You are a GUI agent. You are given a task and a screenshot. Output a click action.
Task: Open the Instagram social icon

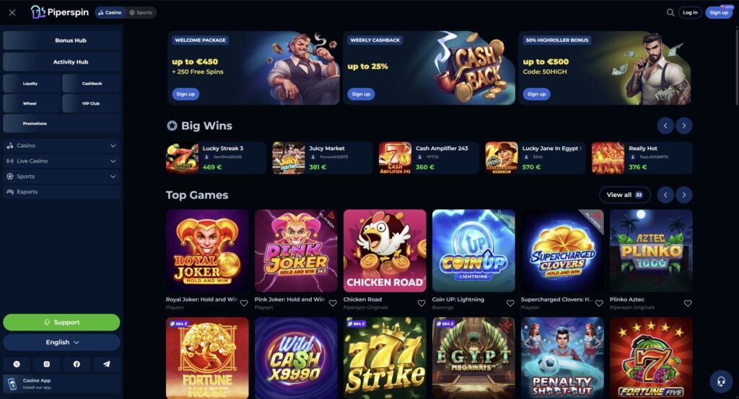point(47,364)
